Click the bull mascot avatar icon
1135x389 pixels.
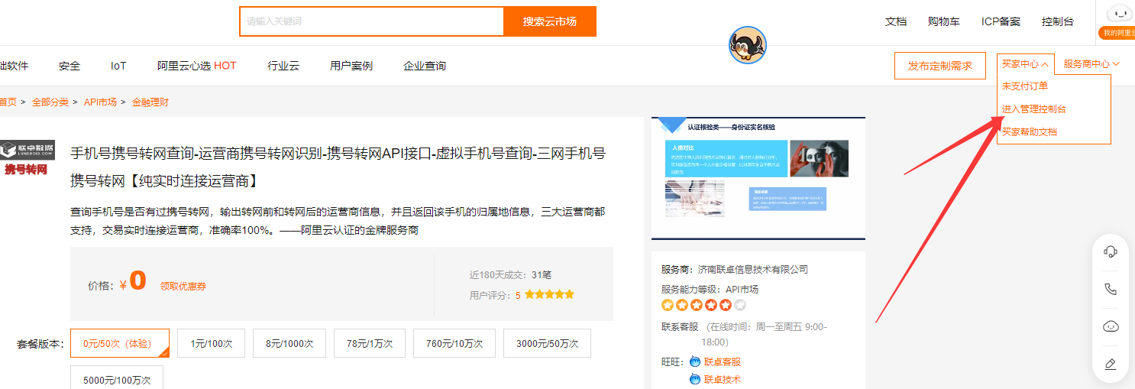747,45
